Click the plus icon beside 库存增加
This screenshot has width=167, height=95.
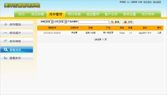(x=6, y=24)
